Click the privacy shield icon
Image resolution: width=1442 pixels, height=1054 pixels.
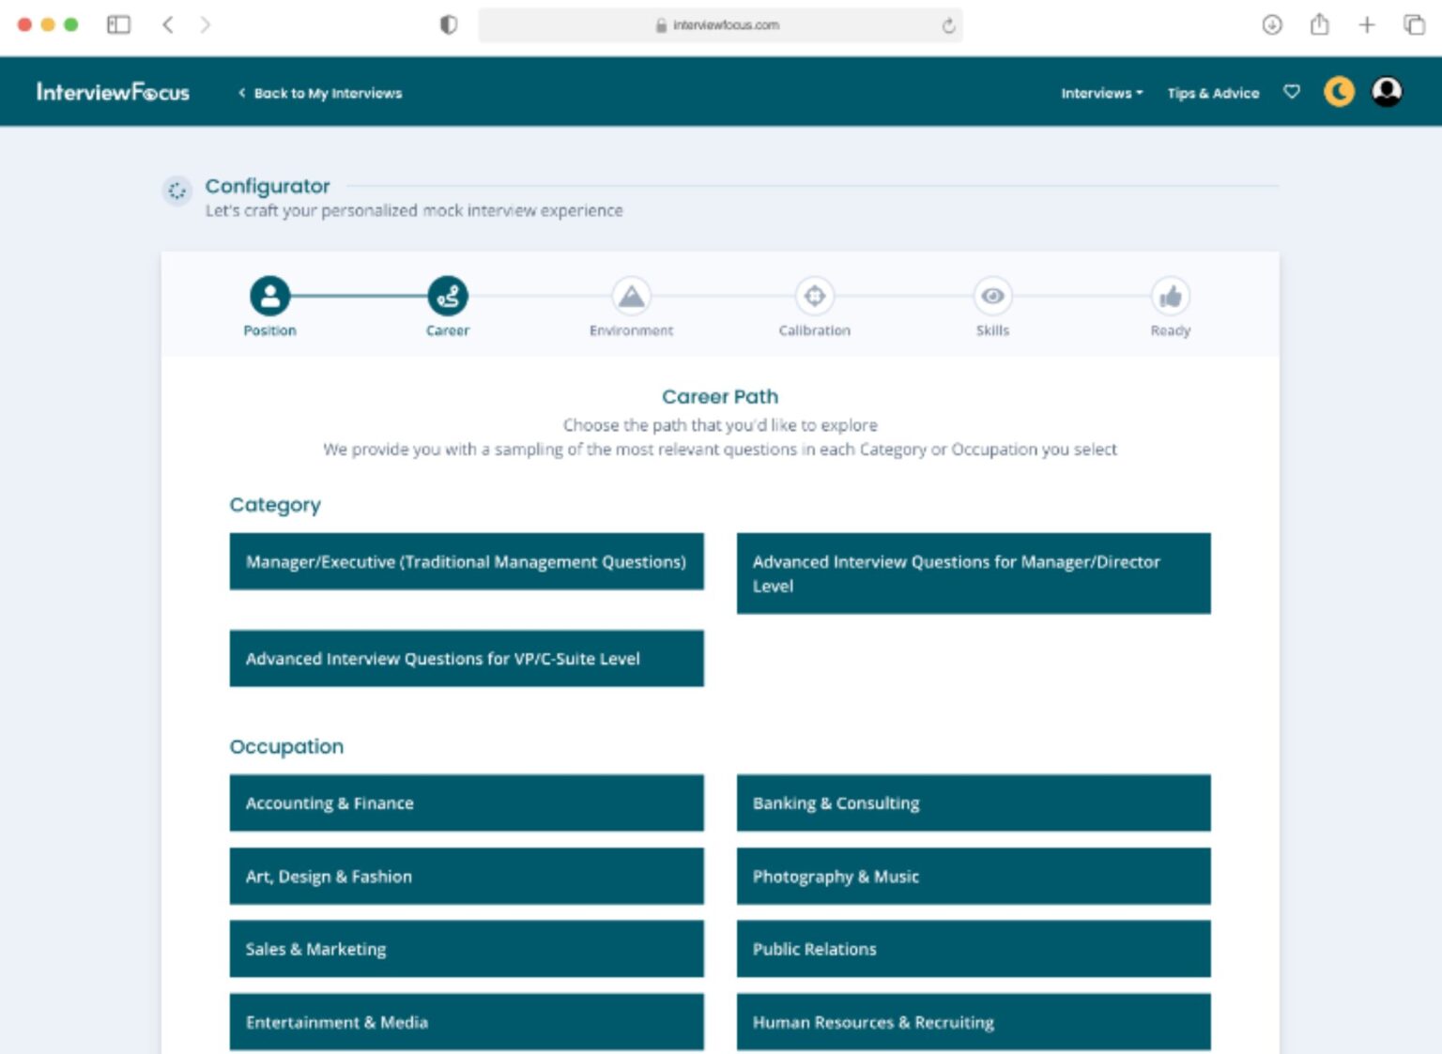[448, 25]
